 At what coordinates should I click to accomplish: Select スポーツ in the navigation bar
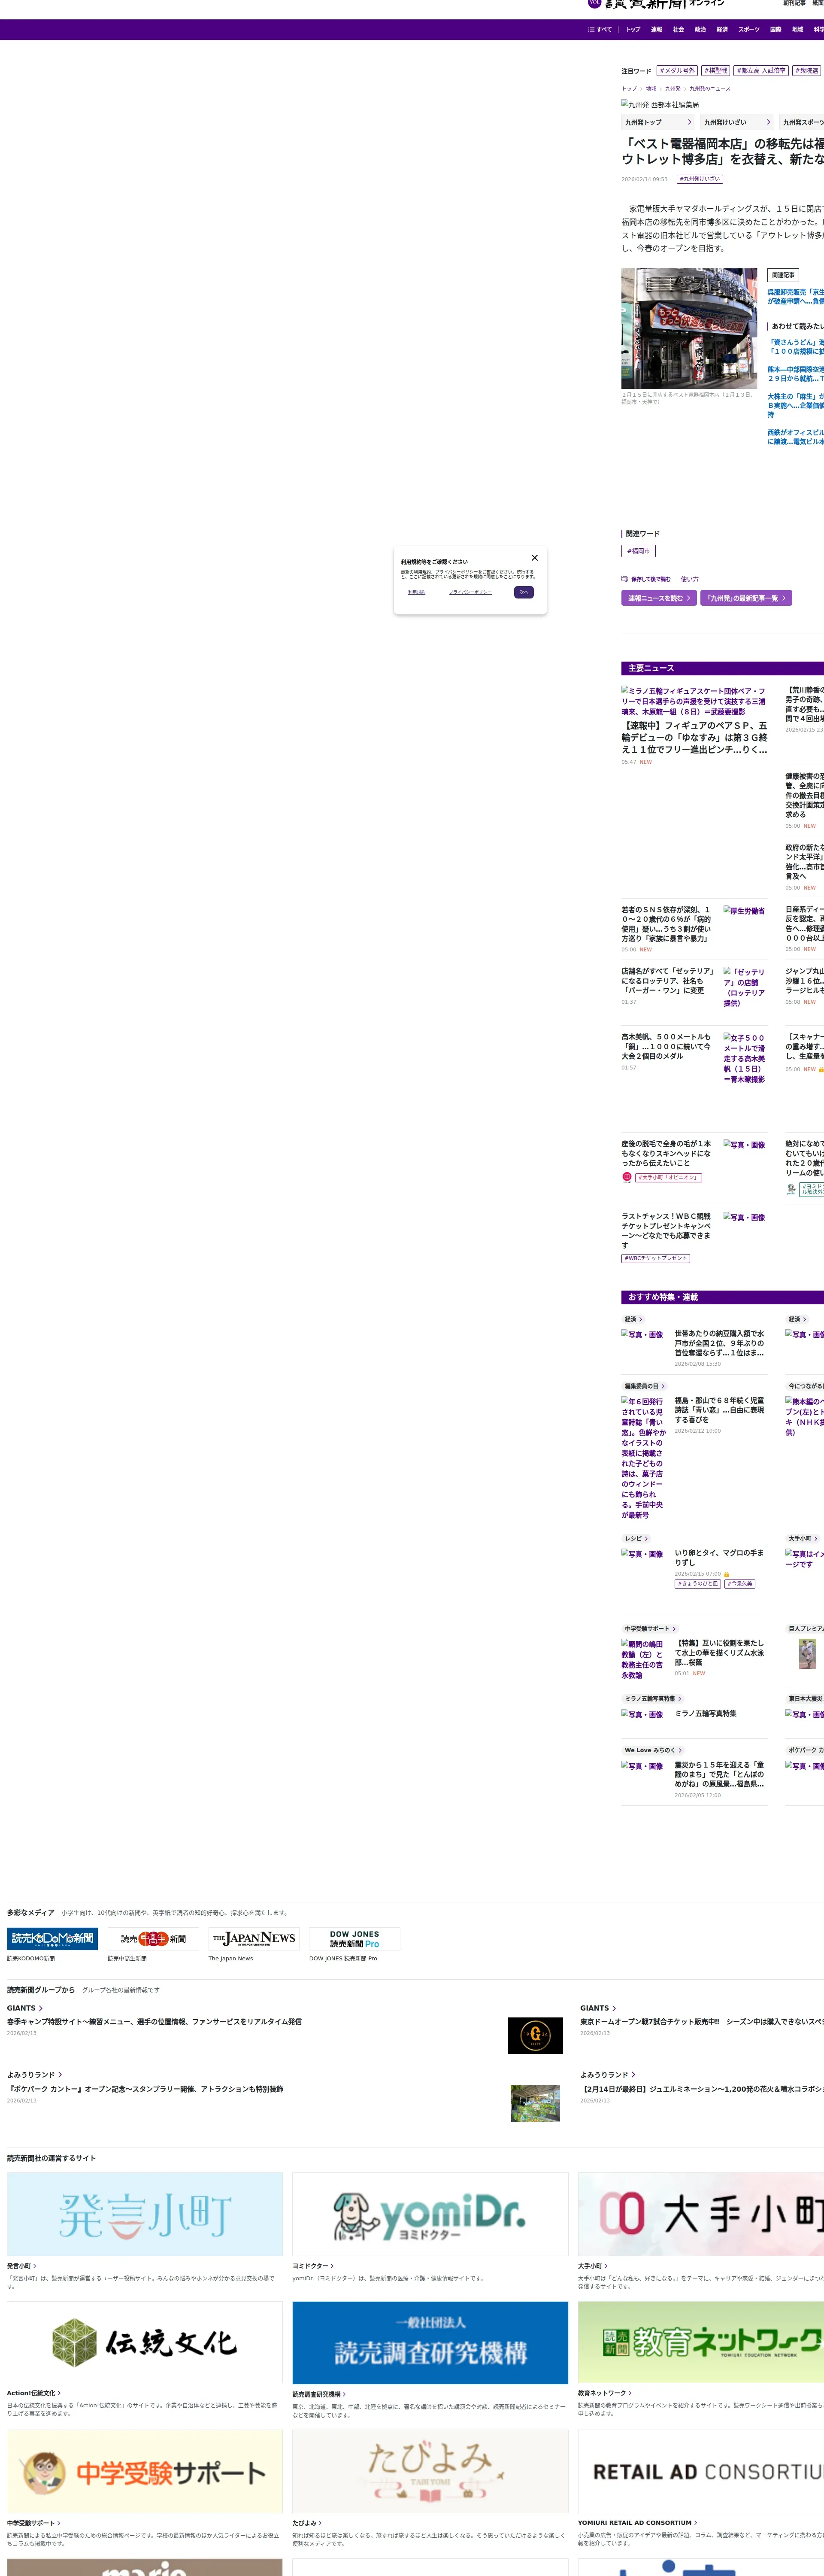[x=748, y=30]
